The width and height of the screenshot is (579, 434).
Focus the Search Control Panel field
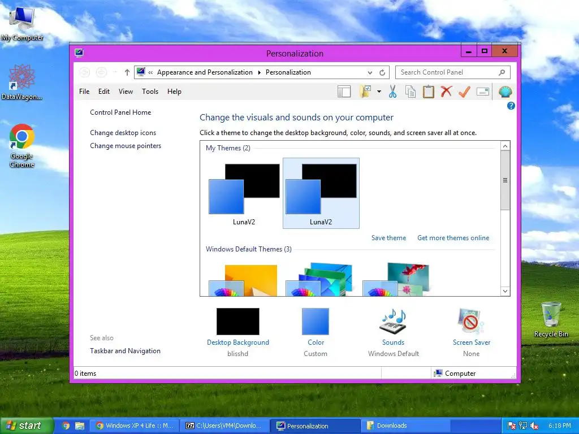tap(453, 72)
